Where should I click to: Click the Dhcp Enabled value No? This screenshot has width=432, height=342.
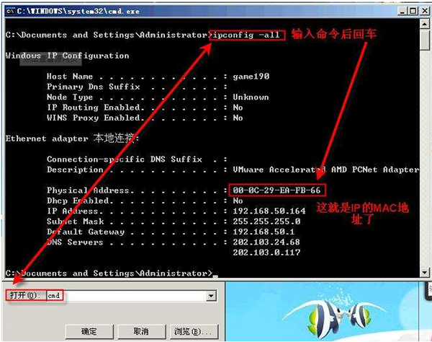click(238, 201)
